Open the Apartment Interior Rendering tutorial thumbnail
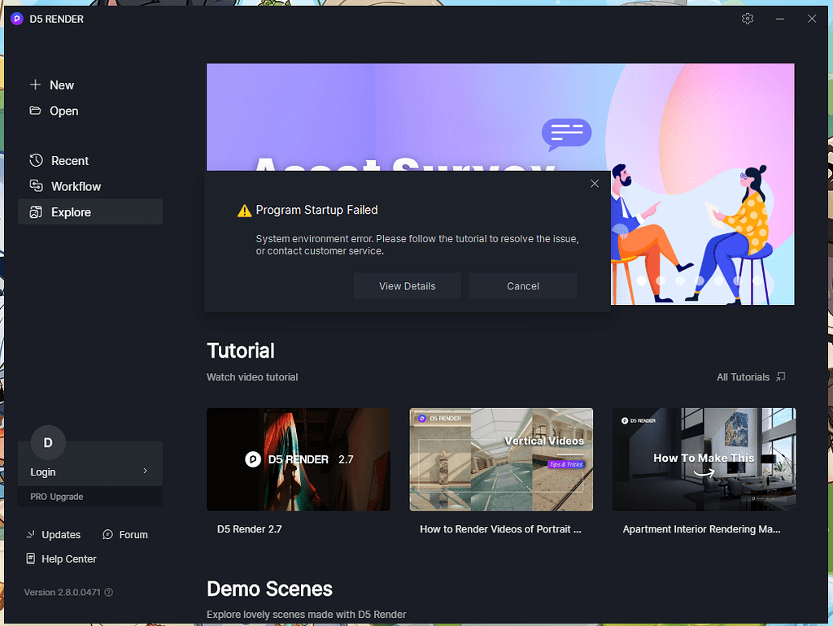Viewport: 833px width, 626px height. (704, 459)
